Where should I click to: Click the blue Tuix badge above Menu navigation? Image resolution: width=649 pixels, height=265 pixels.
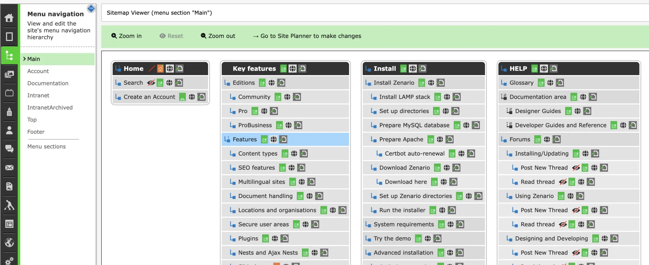[x=91, y=8]
